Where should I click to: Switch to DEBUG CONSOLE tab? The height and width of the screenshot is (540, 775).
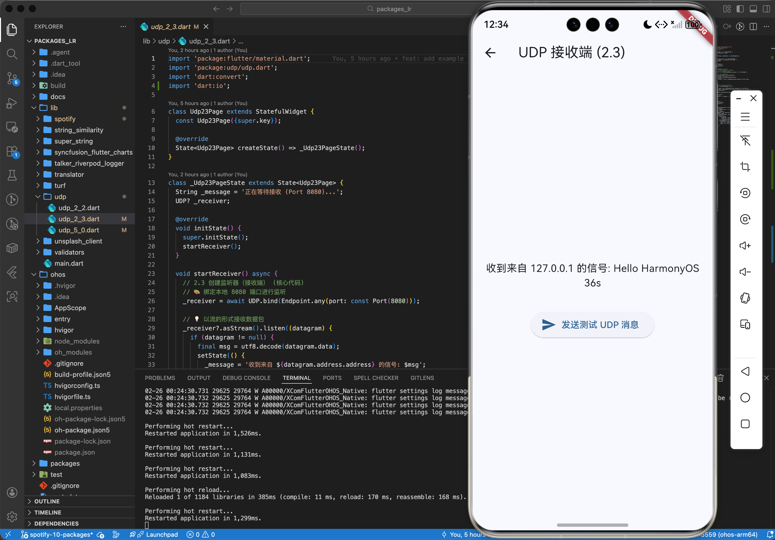pos(246,378)
